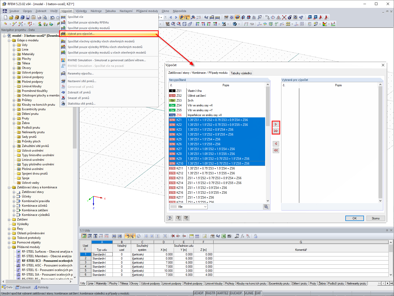The height and width of the screenshot is (296, 394).
Task: Click the search icon below Nevypočítané list
Action: click(x=266, y=207)
